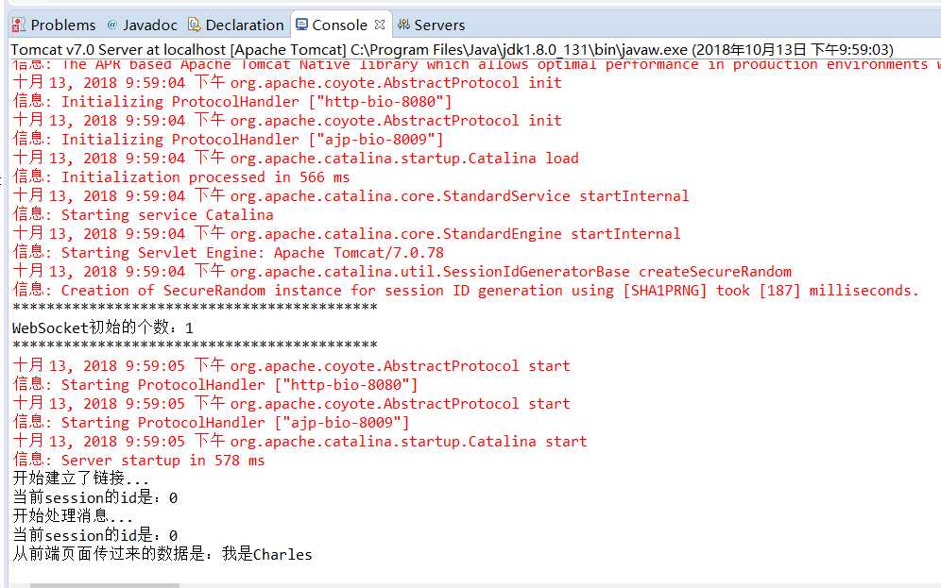
Task: Click 'Starting service Catalina' log line
Action: click(x=143, y=215)
